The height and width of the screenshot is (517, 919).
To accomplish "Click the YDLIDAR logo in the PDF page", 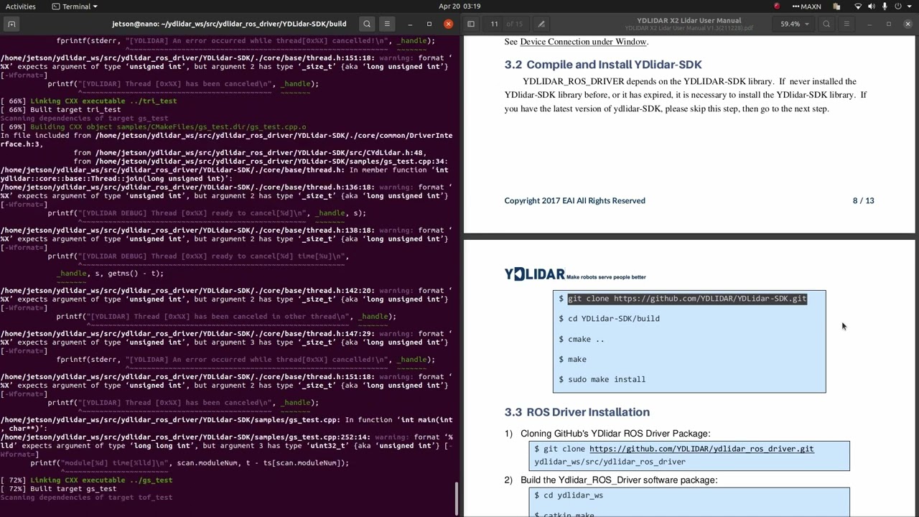I will coord(534,274).
